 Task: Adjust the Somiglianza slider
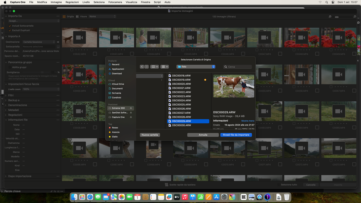click(x=42, y=72)
